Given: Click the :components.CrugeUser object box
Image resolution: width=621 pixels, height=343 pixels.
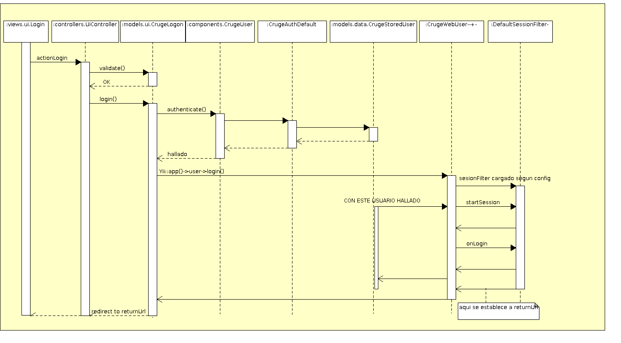Looking at the screenshot, I should pyautogui.click(x=220, y=31).
